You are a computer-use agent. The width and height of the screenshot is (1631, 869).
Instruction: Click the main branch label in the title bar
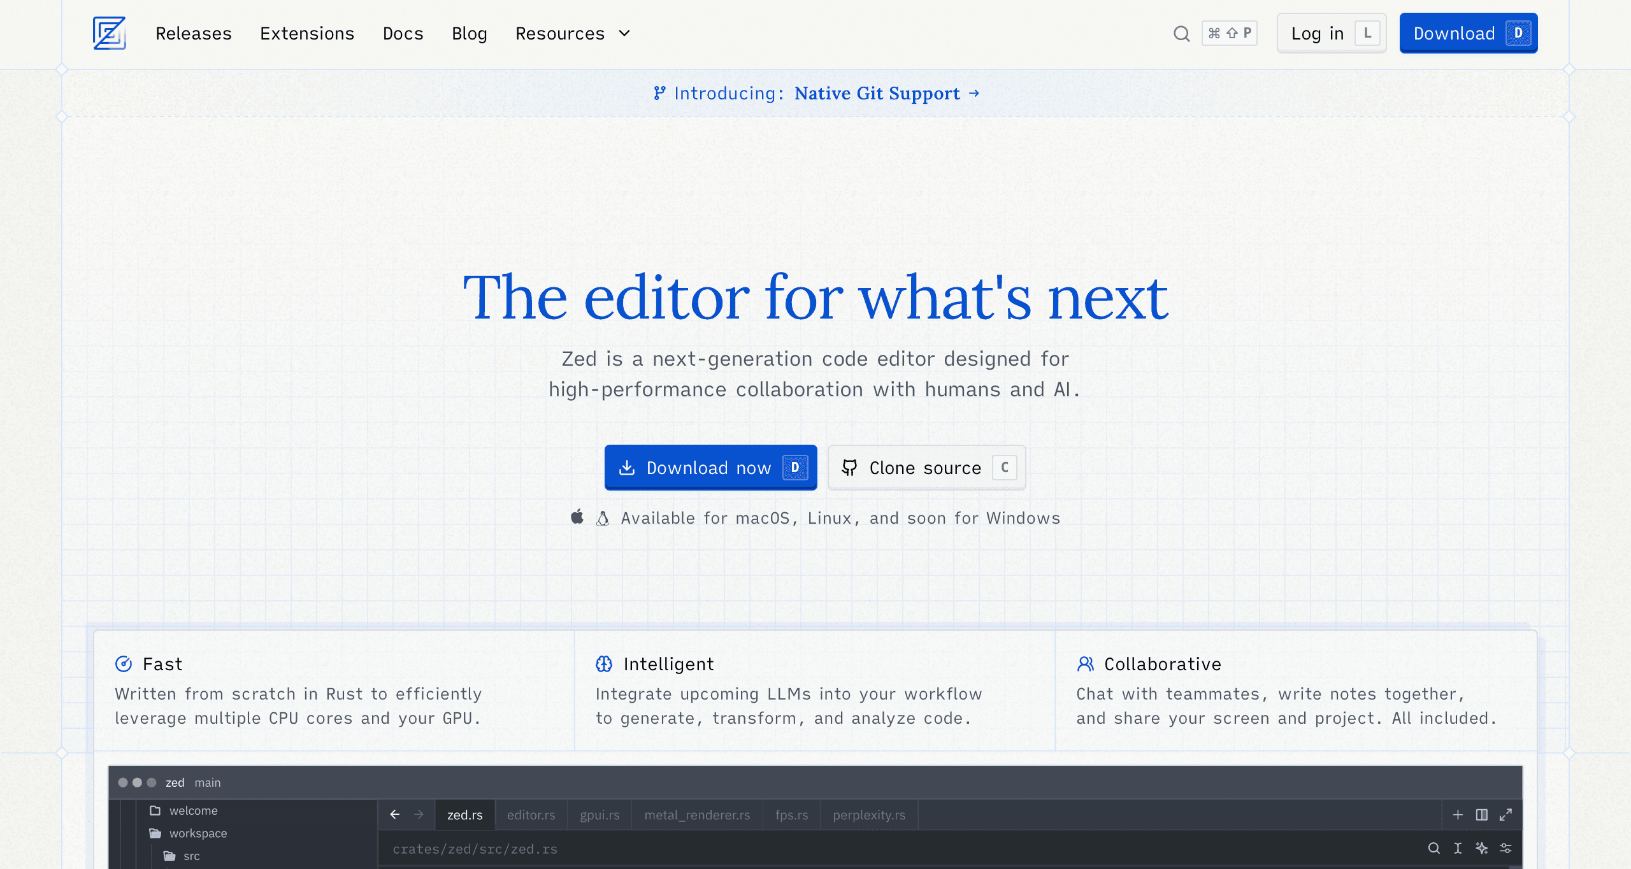click(208, 782)
